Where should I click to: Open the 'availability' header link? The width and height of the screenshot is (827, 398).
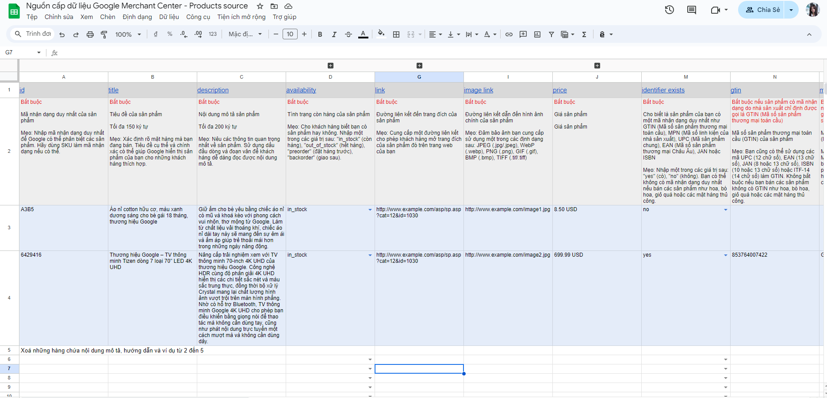pos(301,90)
